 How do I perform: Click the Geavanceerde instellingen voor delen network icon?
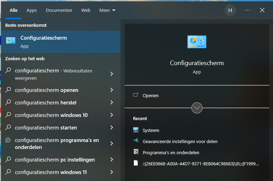point(136,140)
